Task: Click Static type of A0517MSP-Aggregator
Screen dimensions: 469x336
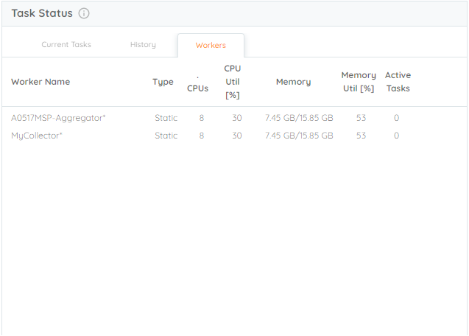Action: click(166, 118)
